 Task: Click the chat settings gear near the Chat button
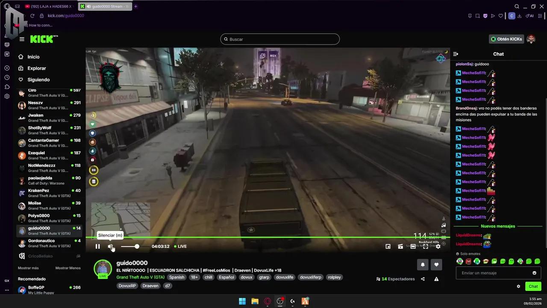tap(518, 286)
